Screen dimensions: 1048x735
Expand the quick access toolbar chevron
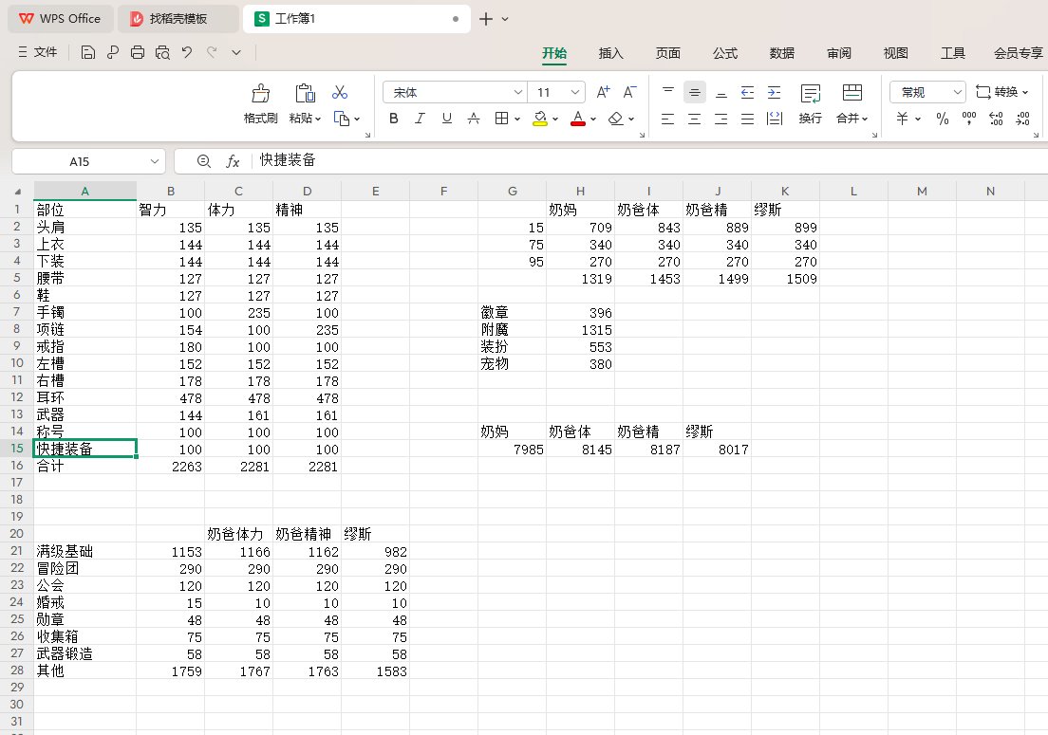click(x=236, y=52)
